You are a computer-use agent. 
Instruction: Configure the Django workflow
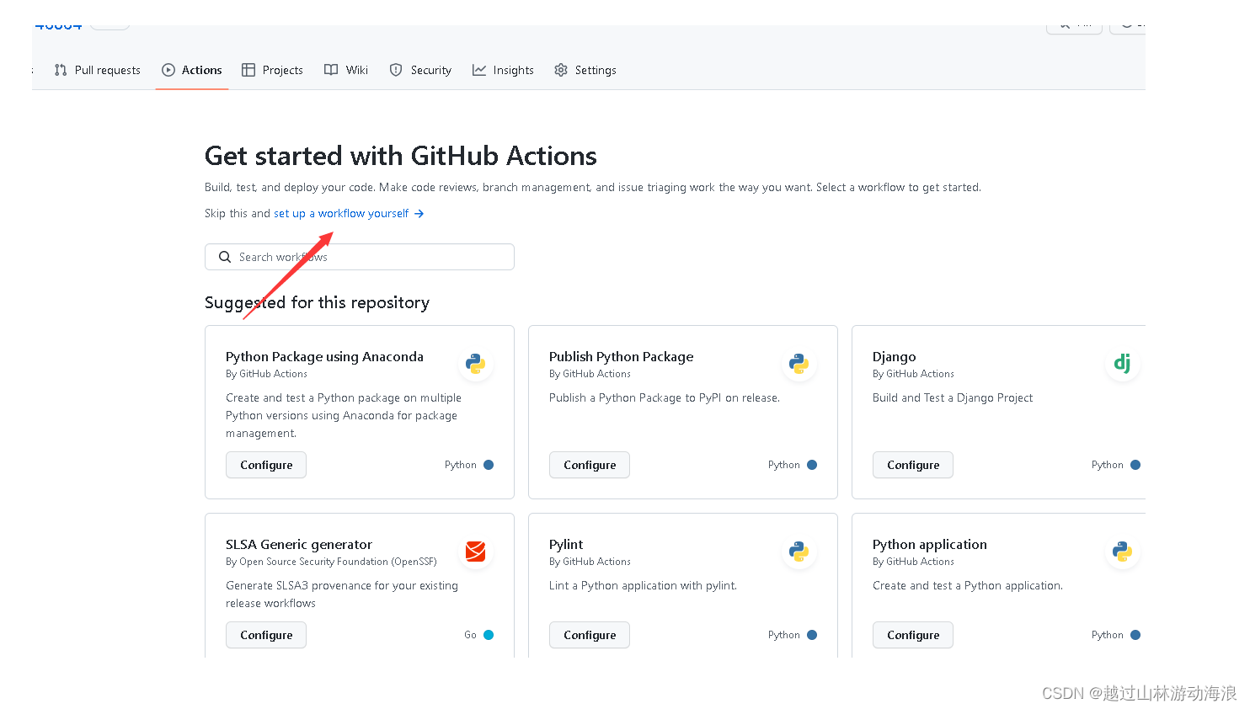913,465
